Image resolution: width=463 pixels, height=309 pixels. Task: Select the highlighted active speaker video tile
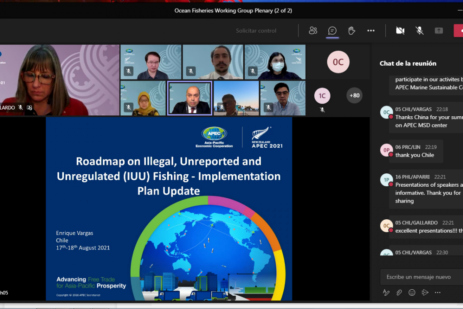point(189,98)
